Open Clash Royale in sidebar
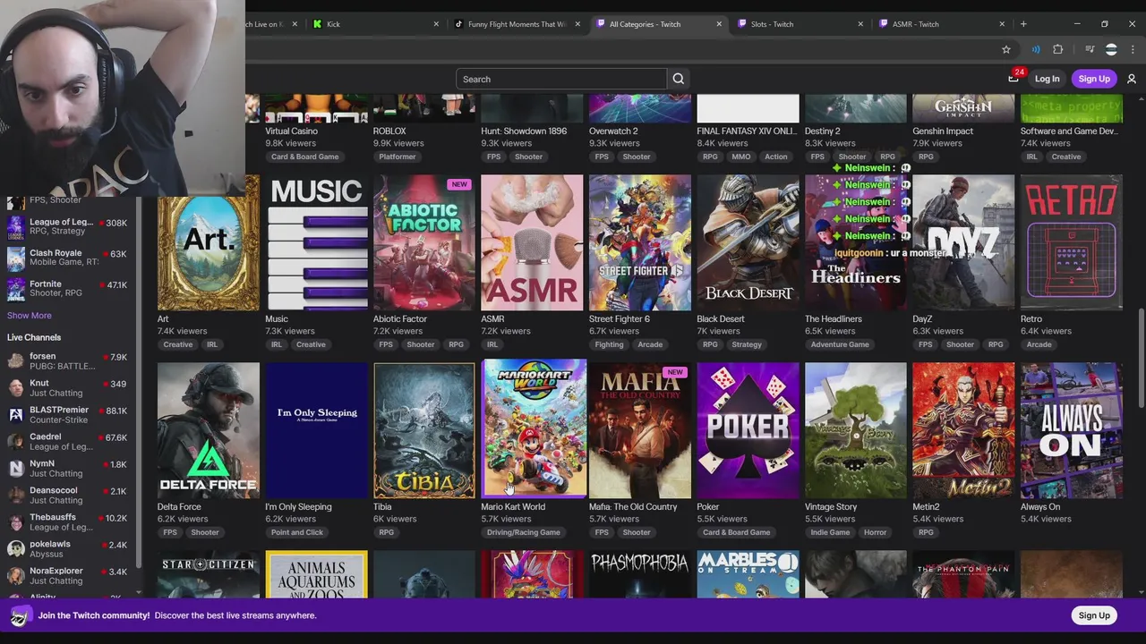The width and height of the screenshot is (1146, 644). [69, 258]
